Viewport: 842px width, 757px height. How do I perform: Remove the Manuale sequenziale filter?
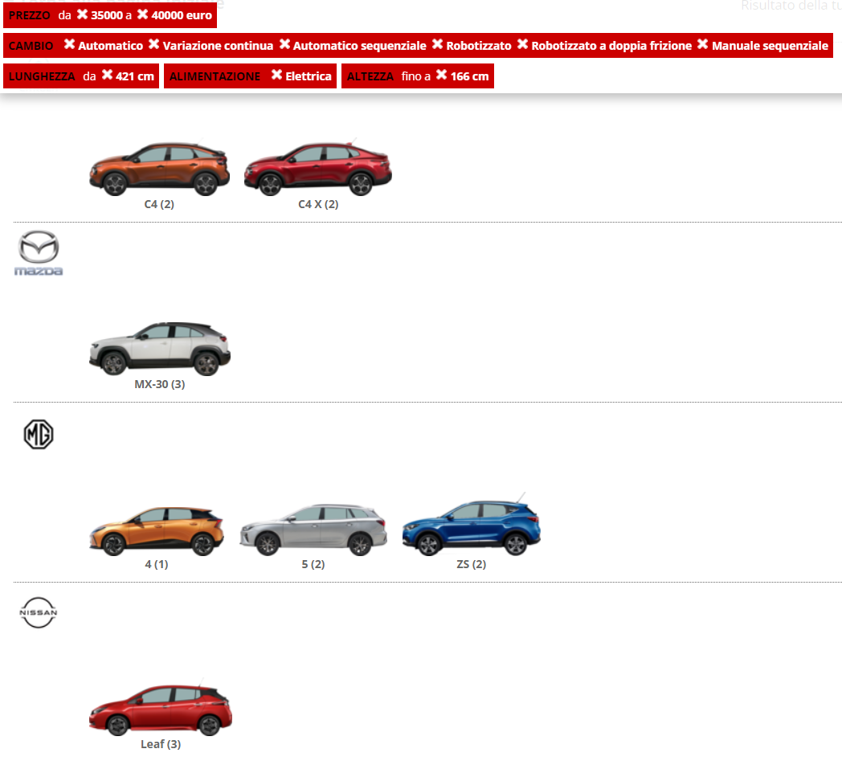click(x=703, y=44)
